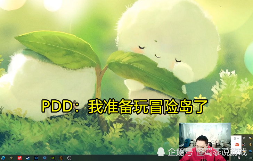Open the dark blue app icon beside Steam
Image resolution: width=253 pixels, height=161 pixels.
click(x=36, y=158)
